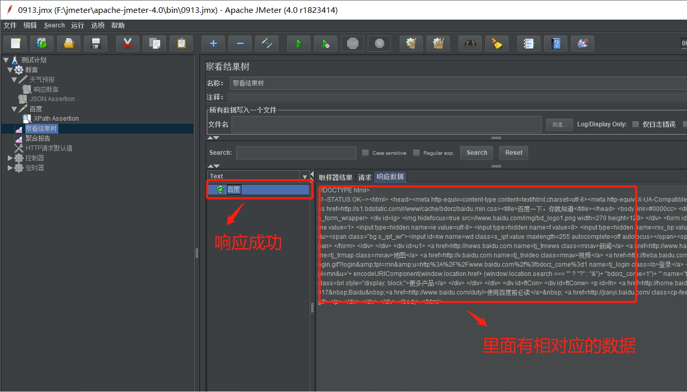Toggle the Case sensitive checkbox

point(365,153)
